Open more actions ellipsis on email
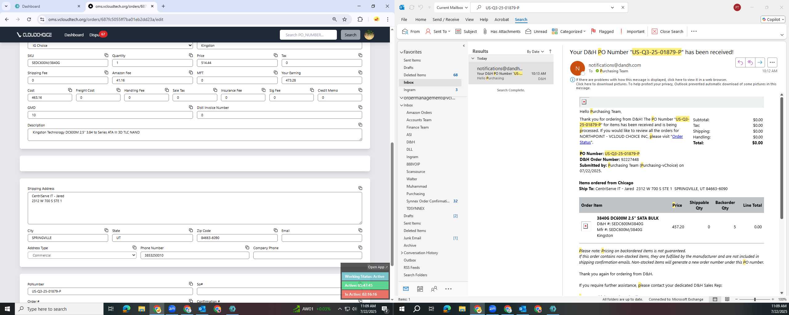The height and width of the screenshot is (315, 789). pos(772,62)
